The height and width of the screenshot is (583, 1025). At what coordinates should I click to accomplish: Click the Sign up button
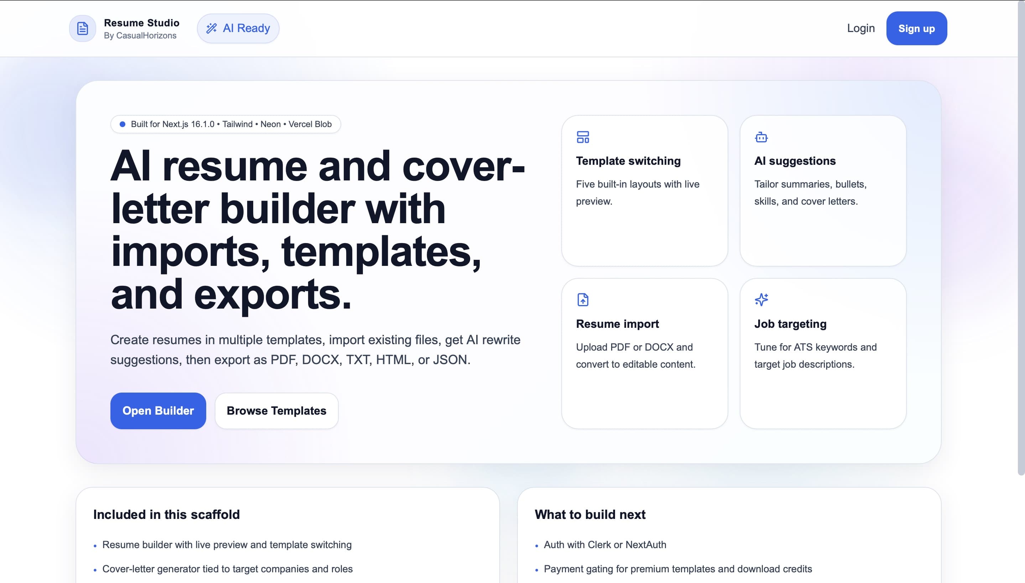point(916,28)
